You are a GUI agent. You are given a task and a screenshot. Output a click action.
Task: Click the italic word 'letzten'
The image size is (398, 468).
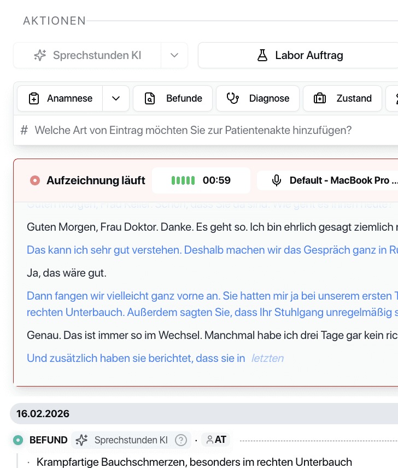(x=267, y=358)
